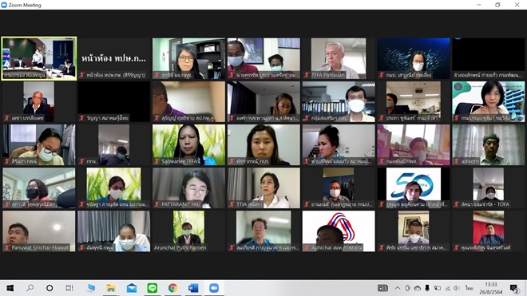Screen dimensions: 527x296
Task: Open the LINE app in taskbar
Action: coord(153,288)
